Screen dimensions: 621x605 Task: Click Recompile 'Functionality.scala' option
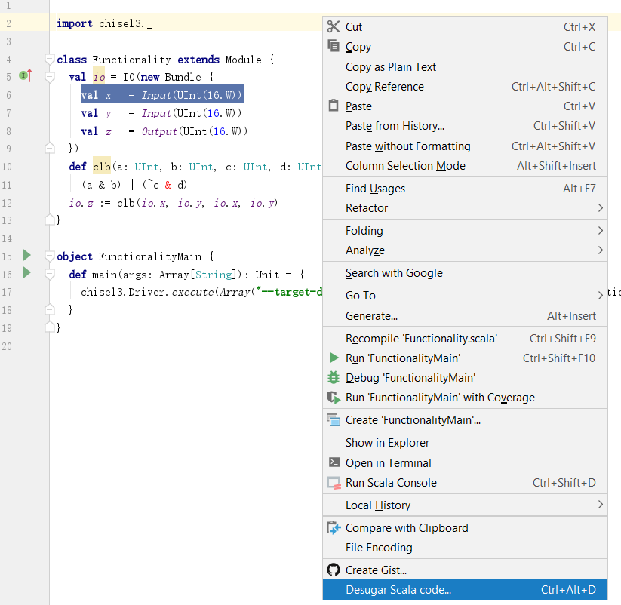[x=421, y=339]
